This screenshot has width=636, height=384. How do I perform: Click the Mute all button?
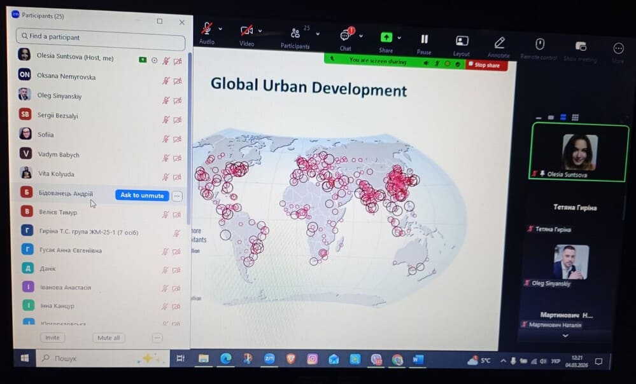click(108, 338)
